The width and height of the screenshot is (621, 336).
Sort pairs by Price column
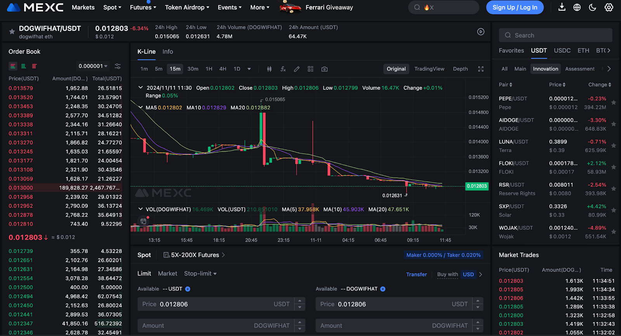coord(557,85)
